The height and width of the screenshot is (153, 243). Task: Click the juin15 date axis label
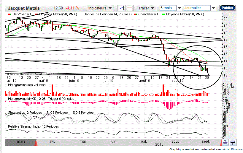(x=74, y=81)
